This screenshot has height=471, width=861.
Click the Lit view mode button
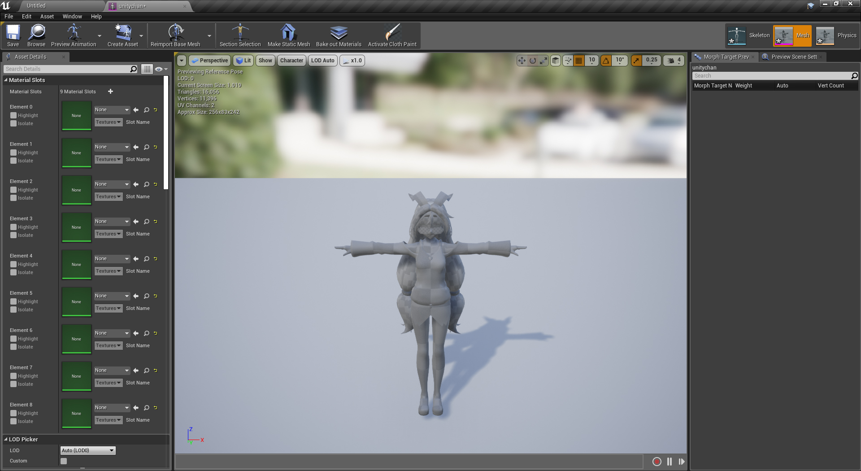pos(243,61)
